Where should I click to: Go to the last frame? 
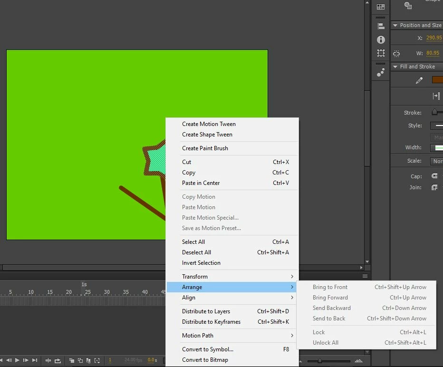(35, 360)
